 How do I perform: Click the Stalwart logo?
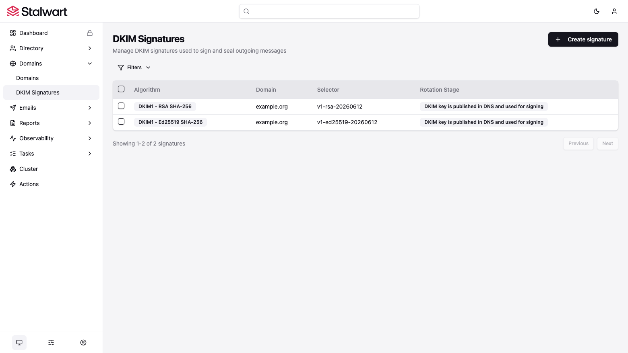click(37, 11)
